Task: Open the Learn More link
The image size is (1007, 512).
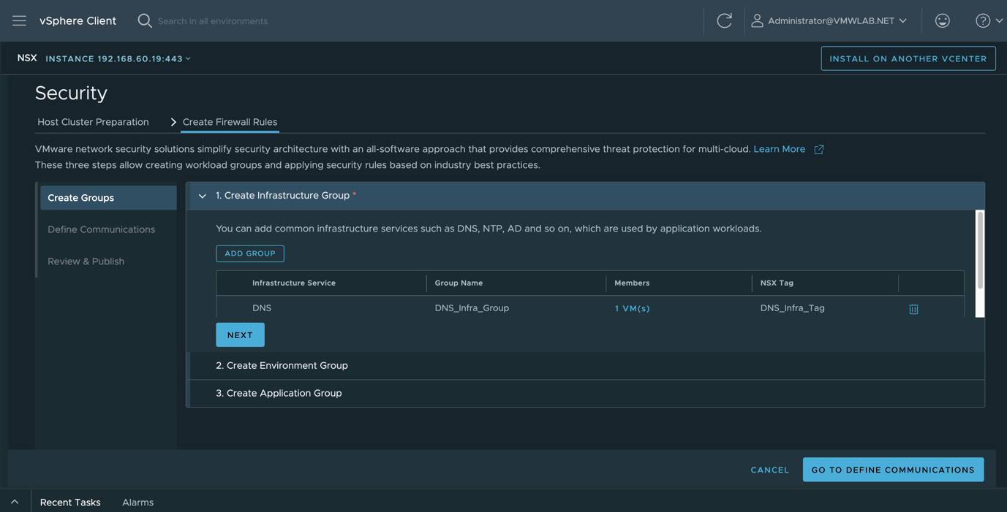Action: click(x=779, y=149)
